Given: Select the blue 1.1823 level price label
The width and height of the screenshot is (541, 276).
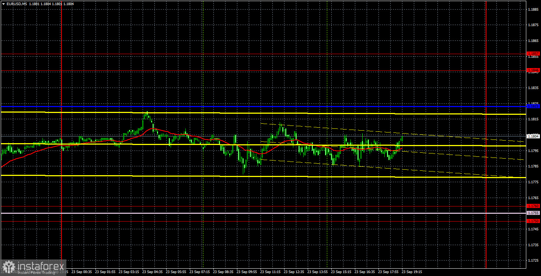Looking at the screenshot, I should (534, 106).
